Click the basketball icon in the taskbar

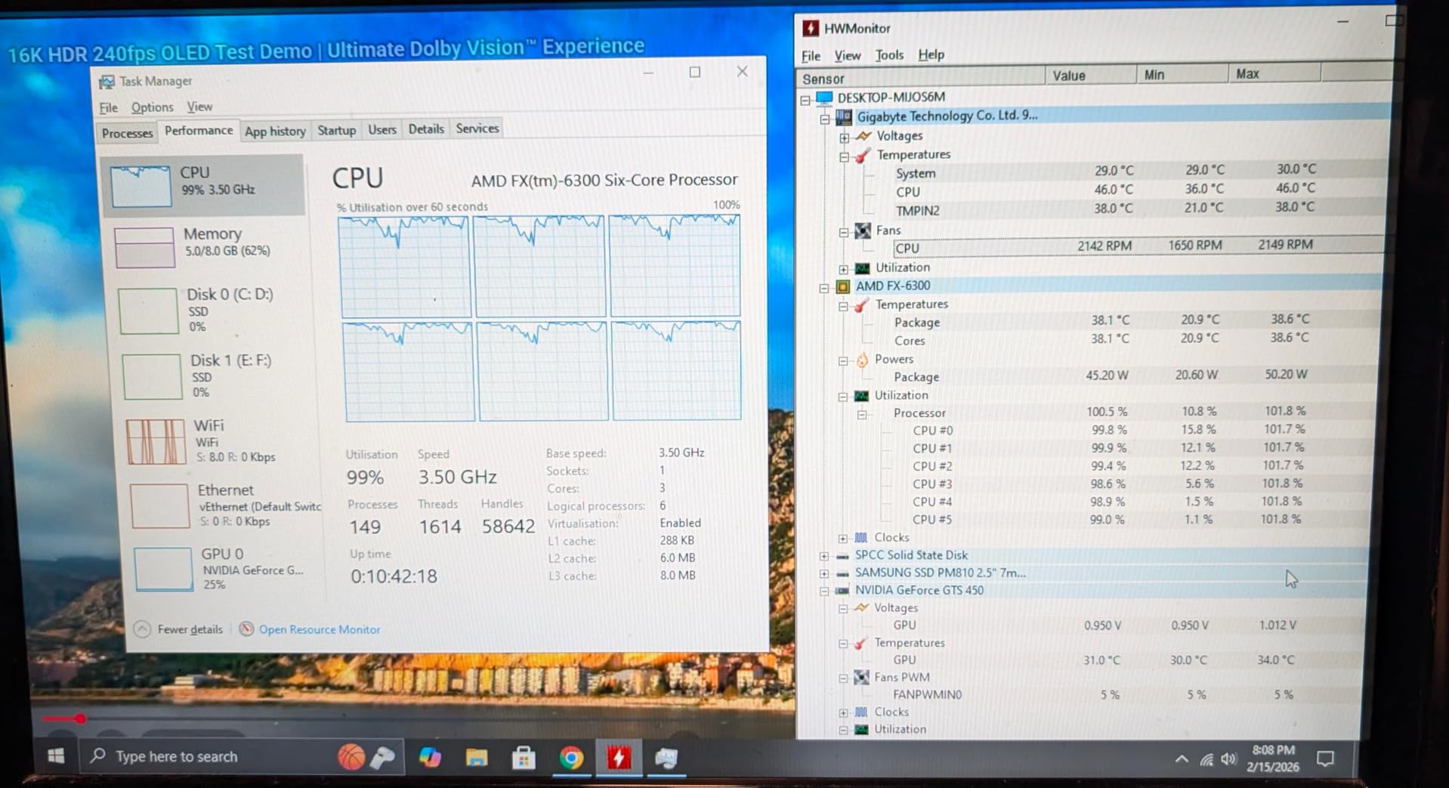(351, 757)
